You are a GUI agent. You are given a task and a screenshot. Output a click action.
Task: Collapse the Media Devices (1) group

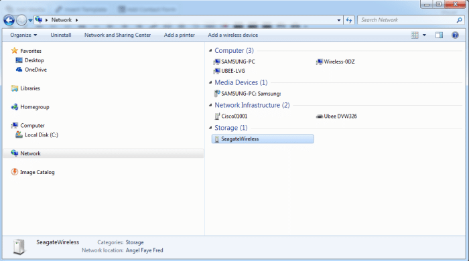pyautogui.click(x=210, y=82)
